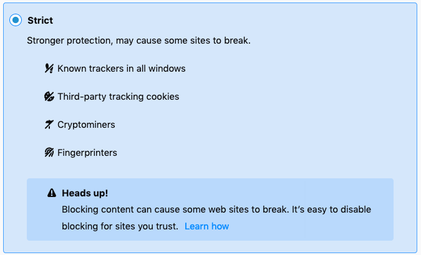Click the Fingerprinters list item text
The height and width of the screenshot is (255, 421).
point(87,153)
